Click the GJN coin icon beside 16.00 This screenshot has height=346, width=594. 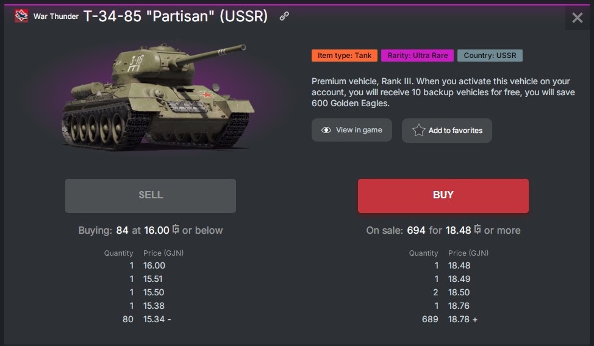tap(176, 230)
